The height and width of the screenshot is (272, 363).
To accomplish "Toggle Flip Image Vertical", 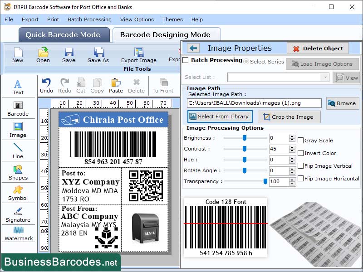I will [300, 166].
